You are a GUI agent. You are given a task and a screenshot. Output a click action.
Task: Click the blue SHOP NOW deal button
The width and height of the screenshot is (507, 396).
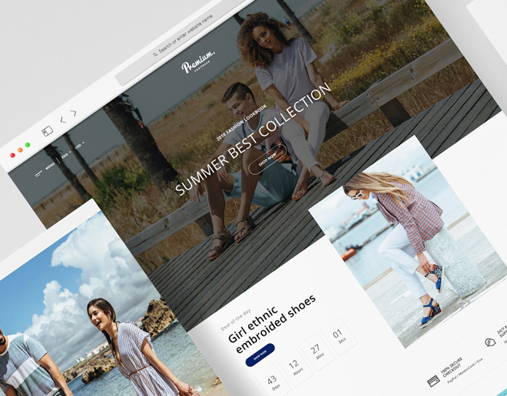(x=260, y=355)
